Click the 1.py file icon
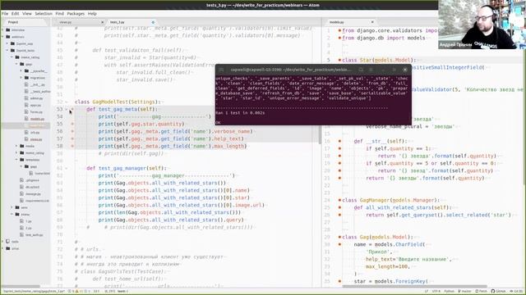The width and height of the screenshot is (526, 295). 22,221
